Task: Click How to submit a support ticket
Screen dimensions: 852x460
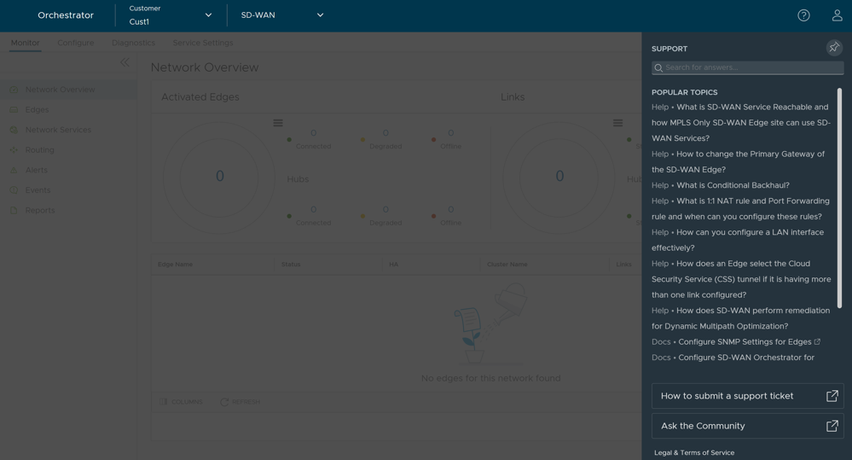Action: click(727, 396)
